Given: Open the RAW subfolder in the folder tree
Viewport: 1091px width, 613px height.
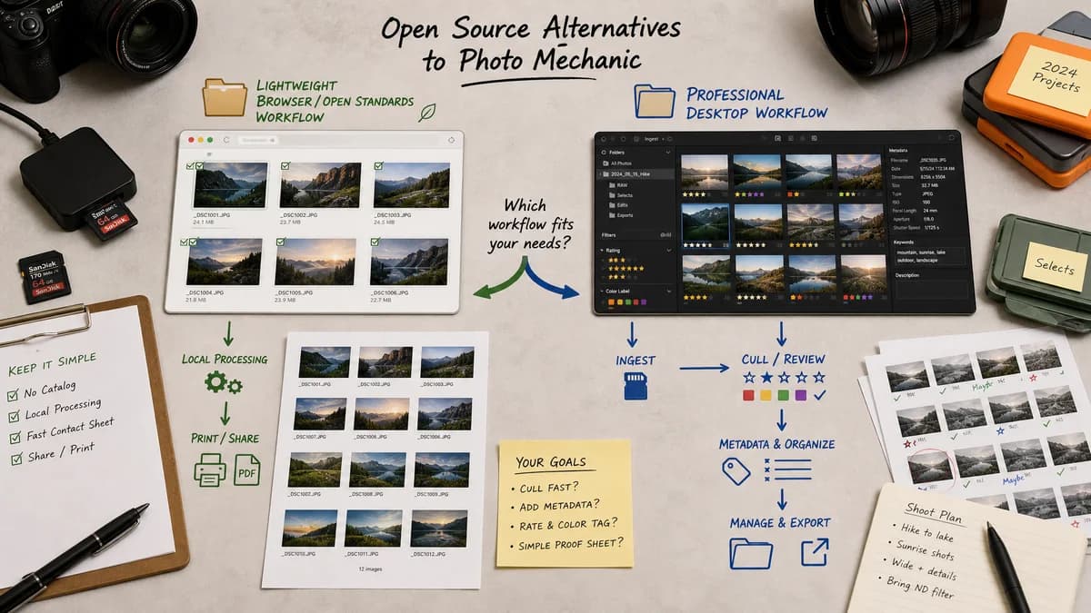Looking at the screenshot, I should (x=618, y=185).
